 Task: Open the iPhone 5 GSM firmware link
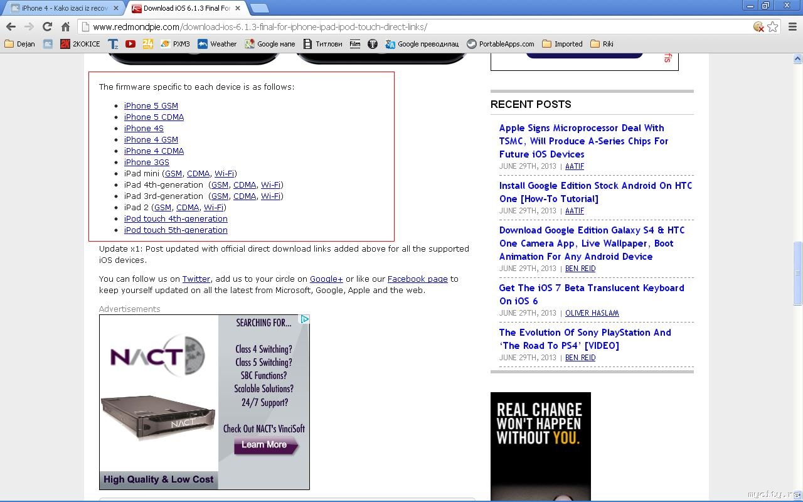151,106
